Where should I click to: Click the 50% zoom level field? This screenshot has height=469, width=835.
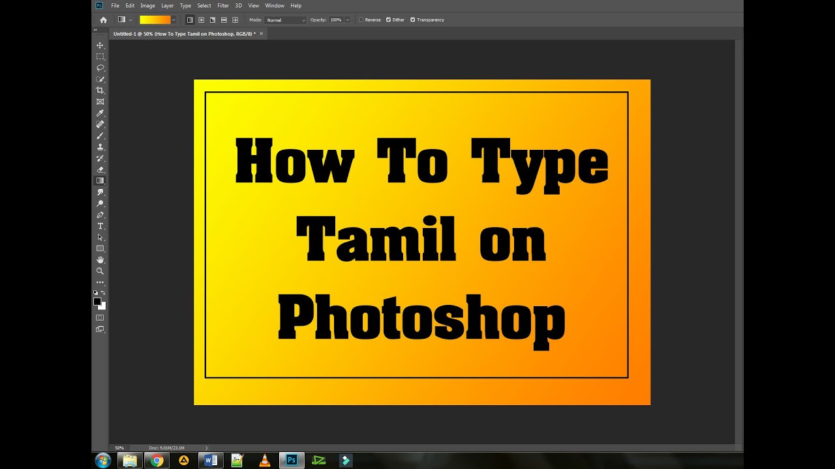coord(120,448)
